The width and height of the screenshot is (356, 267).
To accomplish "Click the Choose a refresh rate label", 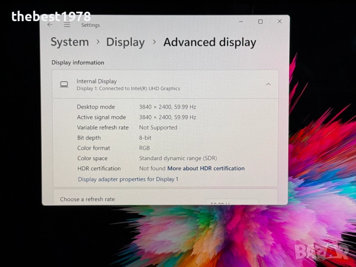I will pyautogui.click(x=87, y=199).
